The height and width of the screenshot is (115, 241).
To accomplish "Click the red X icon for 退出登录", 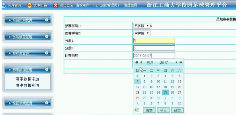I will coord(56,5).
